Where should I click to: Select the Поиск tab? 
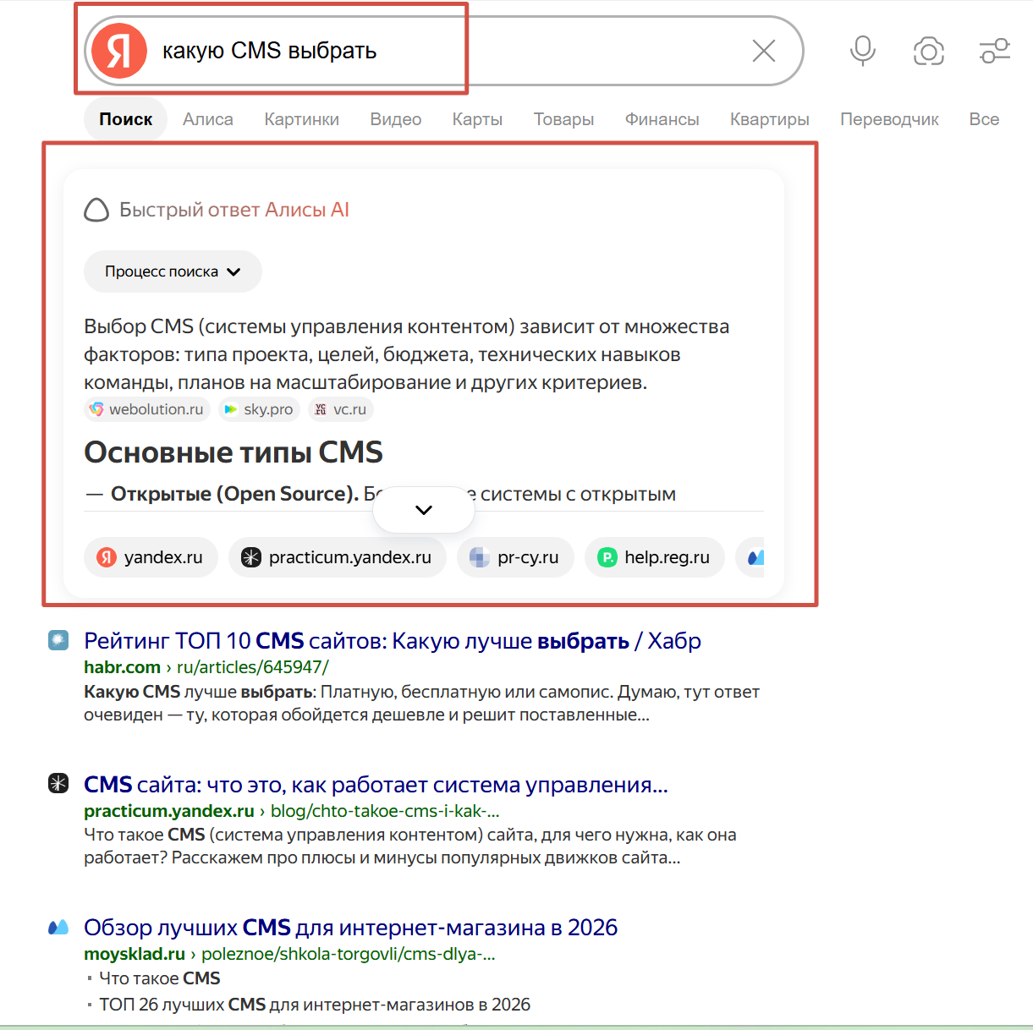(126, 119)
